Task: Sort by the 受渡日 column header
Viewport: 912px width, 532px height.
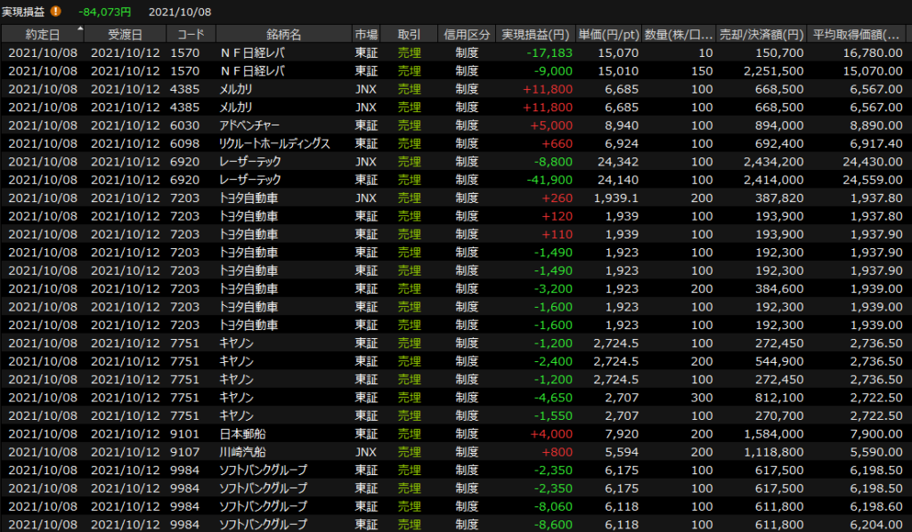Action: (125, 35)
